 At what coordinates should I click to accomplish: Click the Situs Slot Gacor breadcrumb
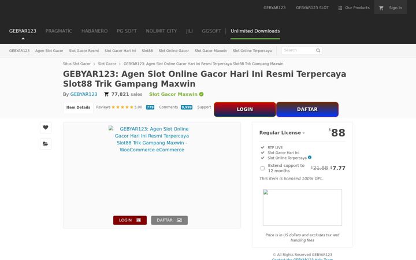77,64
